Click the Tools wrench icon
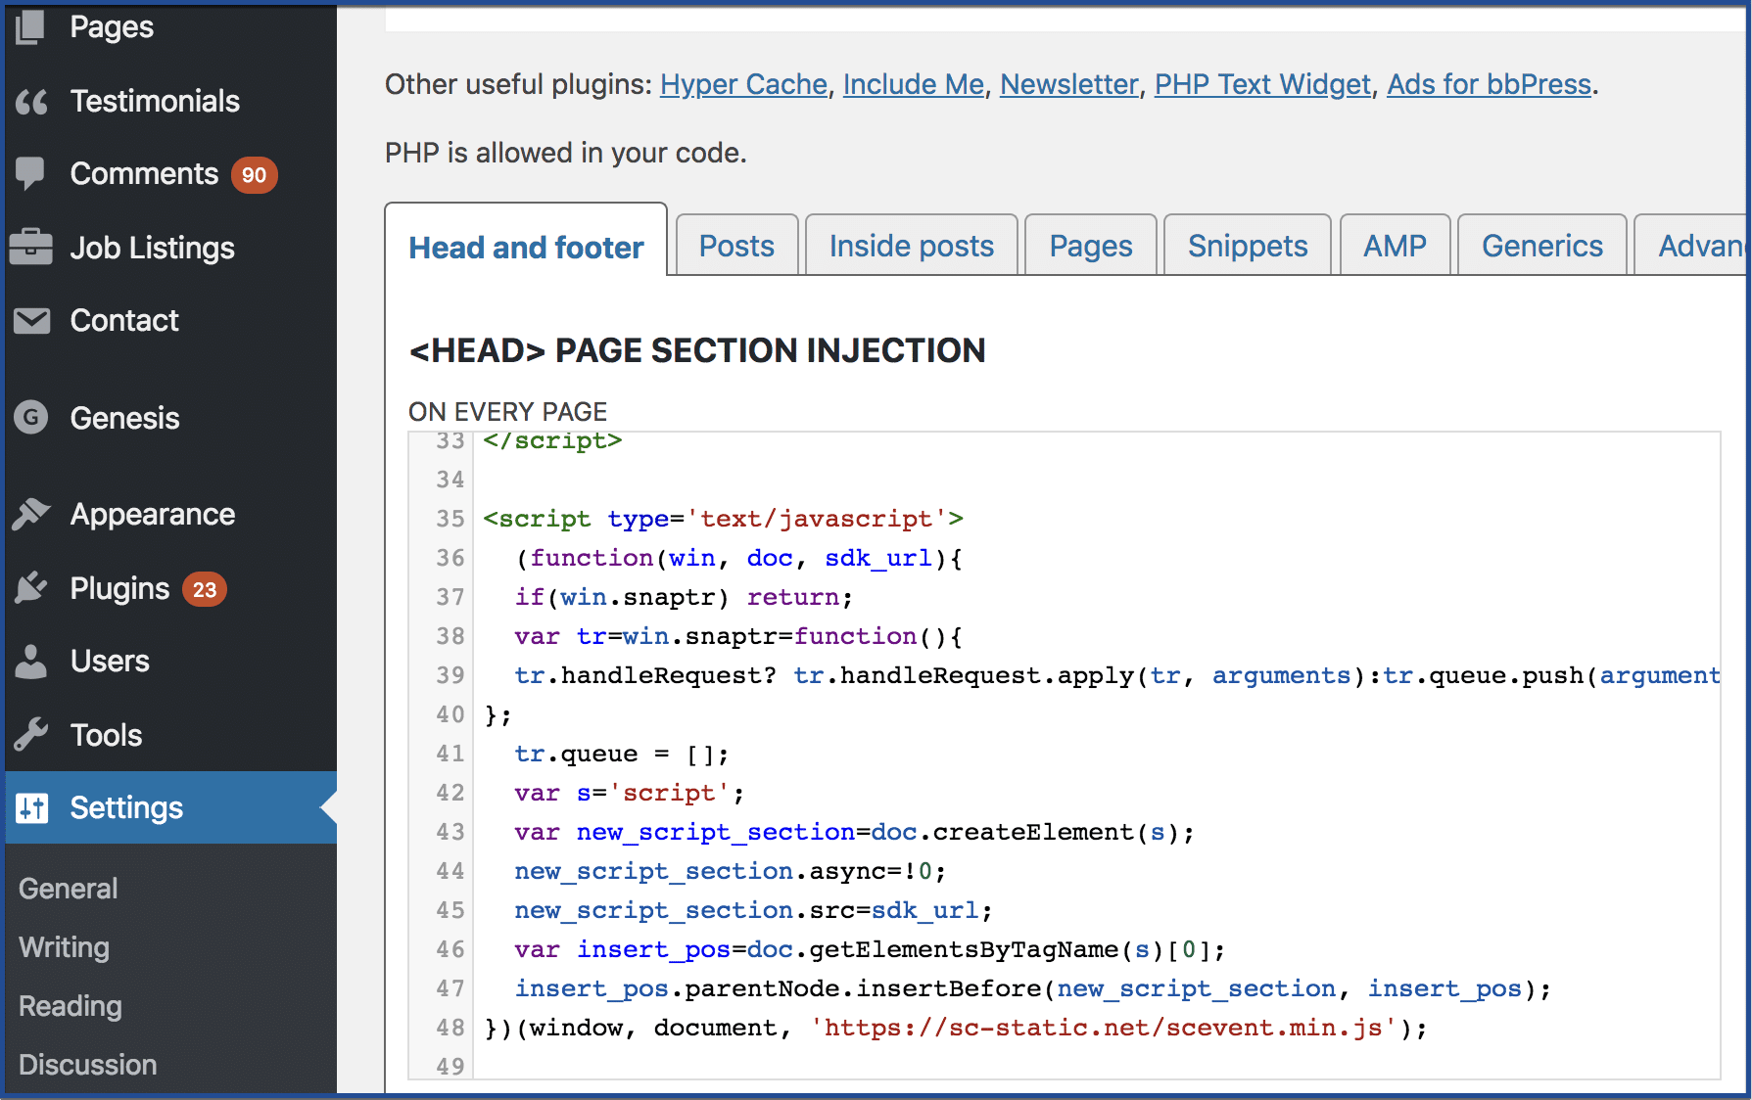 31,734
